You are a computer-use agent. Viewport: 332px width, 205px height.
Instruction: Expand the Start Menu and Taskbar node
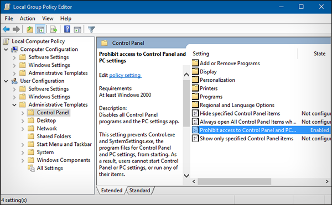[x=23, y=145]
